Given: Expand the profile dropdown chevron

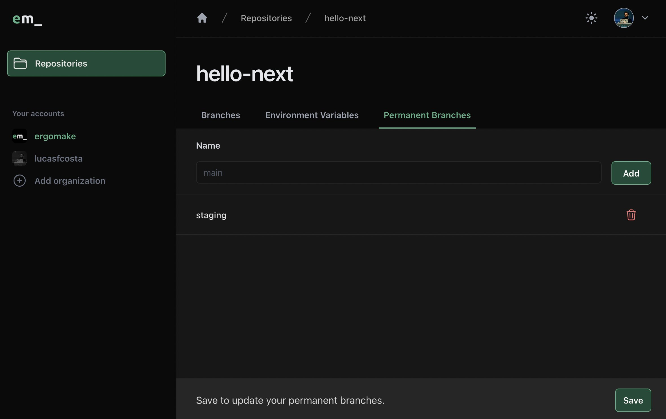Looking at the screenshot, I should (x=645, y=18).
